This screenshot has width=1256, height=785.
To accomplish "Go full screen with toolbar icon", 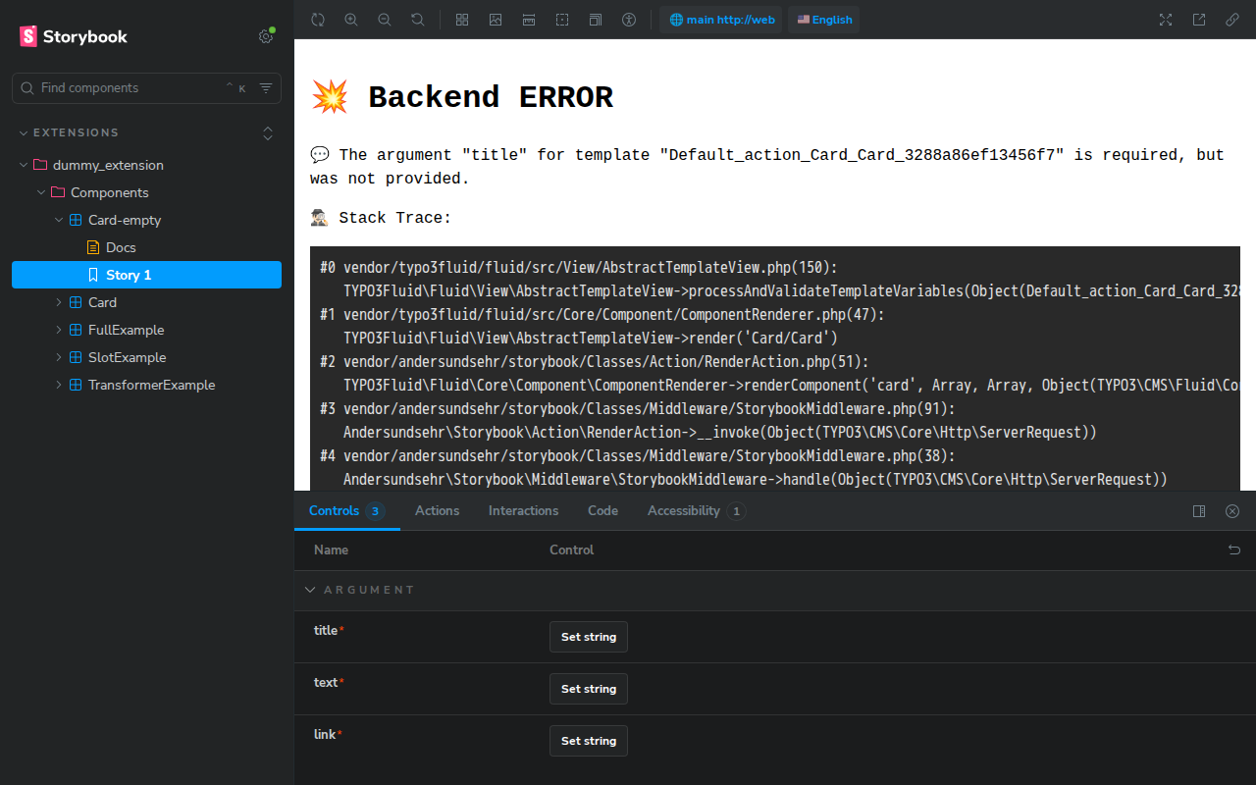I will point(1166,20).
